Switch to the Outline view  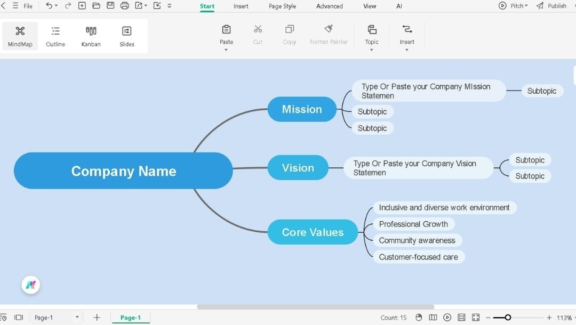(x=55, y=36)
